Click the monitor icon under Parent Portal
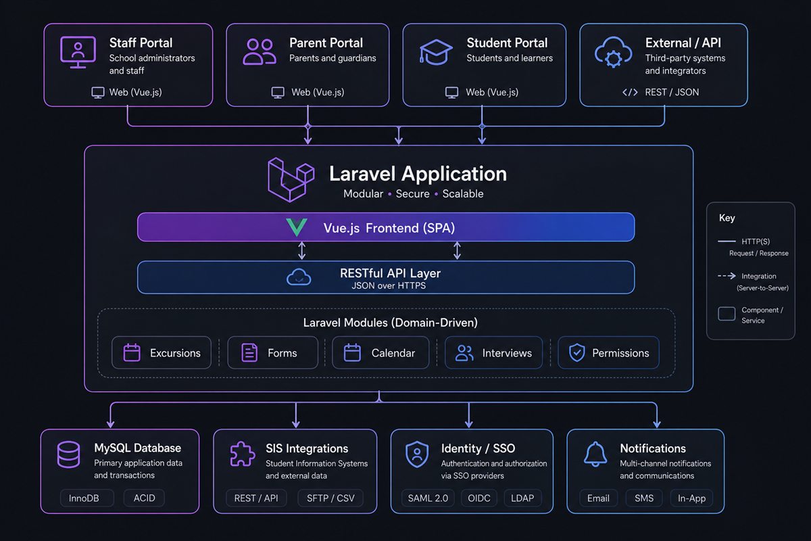Viewport: 811px width, 541px height. (x=278, y=92)
